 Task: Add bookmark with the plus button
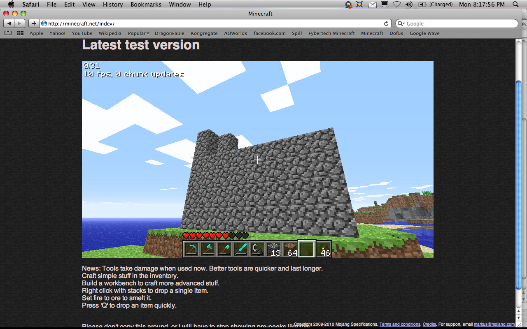(x=34, y=23)
